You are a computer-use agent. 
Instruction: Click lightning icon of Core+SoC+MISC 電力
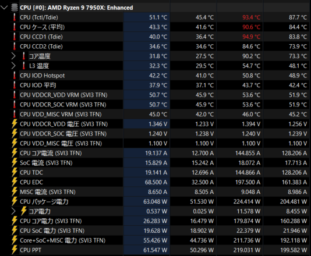pyautogui.click(x=15, y=240)
